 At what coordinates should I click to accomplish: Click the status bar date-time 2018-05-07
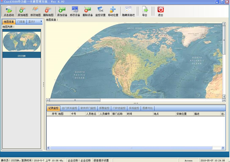213,160
